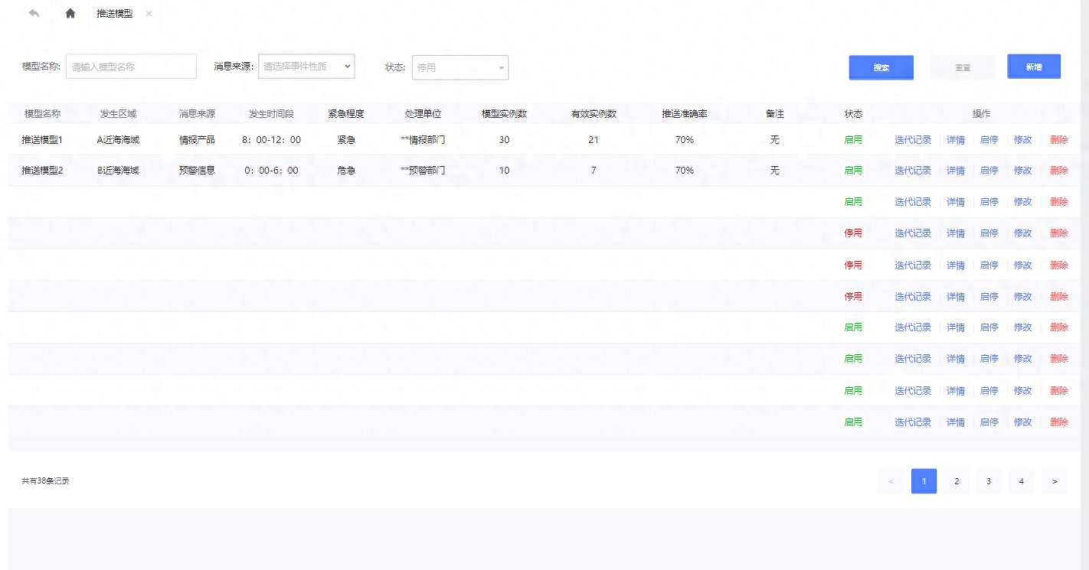The height and width of the screenshot is (570, 1089).
Task: Click the next page arrow
Action: coord(1055,481)
